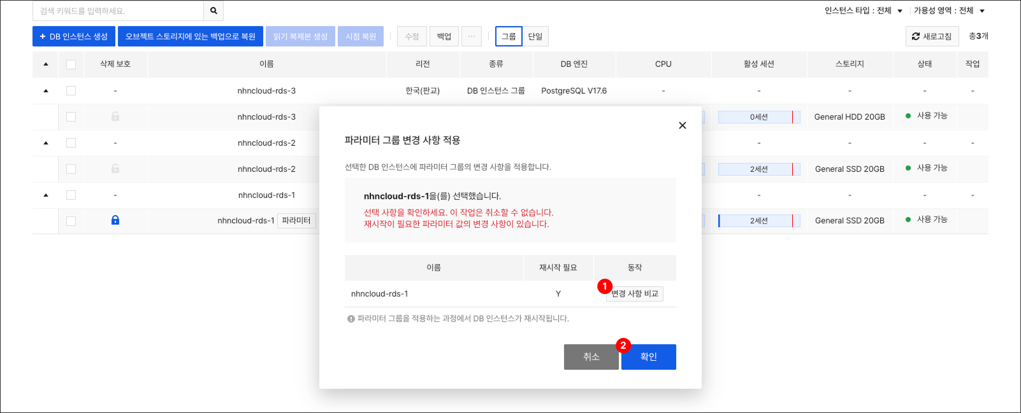Click the 총3개 total count text
Screen dimensions: 1021x413
click(x=978, y=36)
